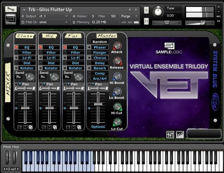Shift keyboard octave up with right arrow
This screenshot has width=224, height=173.
coord(18,169)
